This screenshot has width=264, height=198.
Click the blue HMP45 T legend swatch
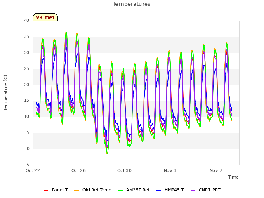coord(159,191)
